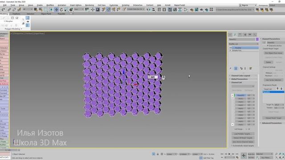Click the Align tool icon
Viewport: 285px width, 160px height.
(153, 10)
